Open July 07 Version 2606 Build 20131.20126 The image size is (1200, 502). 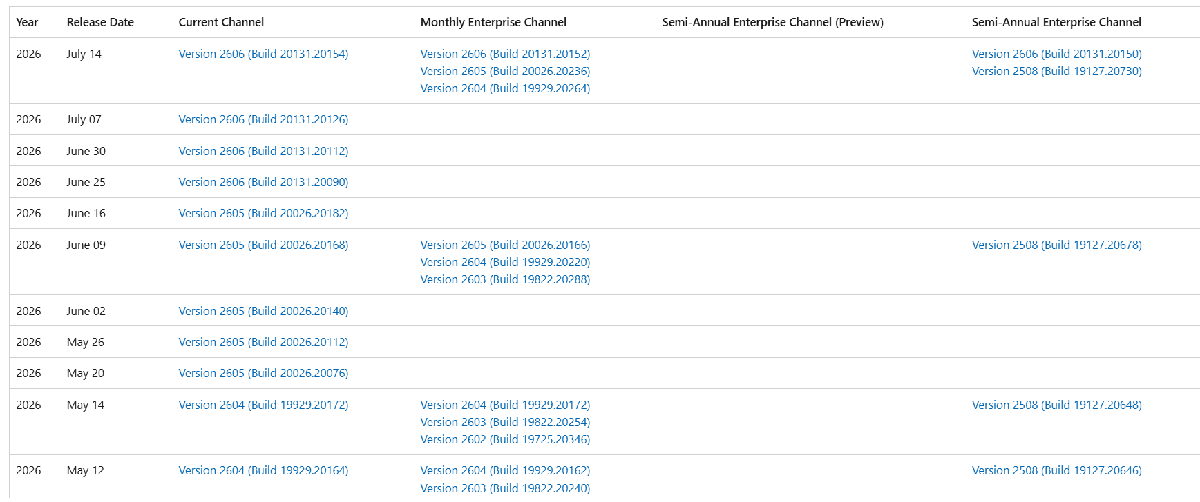[263, 119]
